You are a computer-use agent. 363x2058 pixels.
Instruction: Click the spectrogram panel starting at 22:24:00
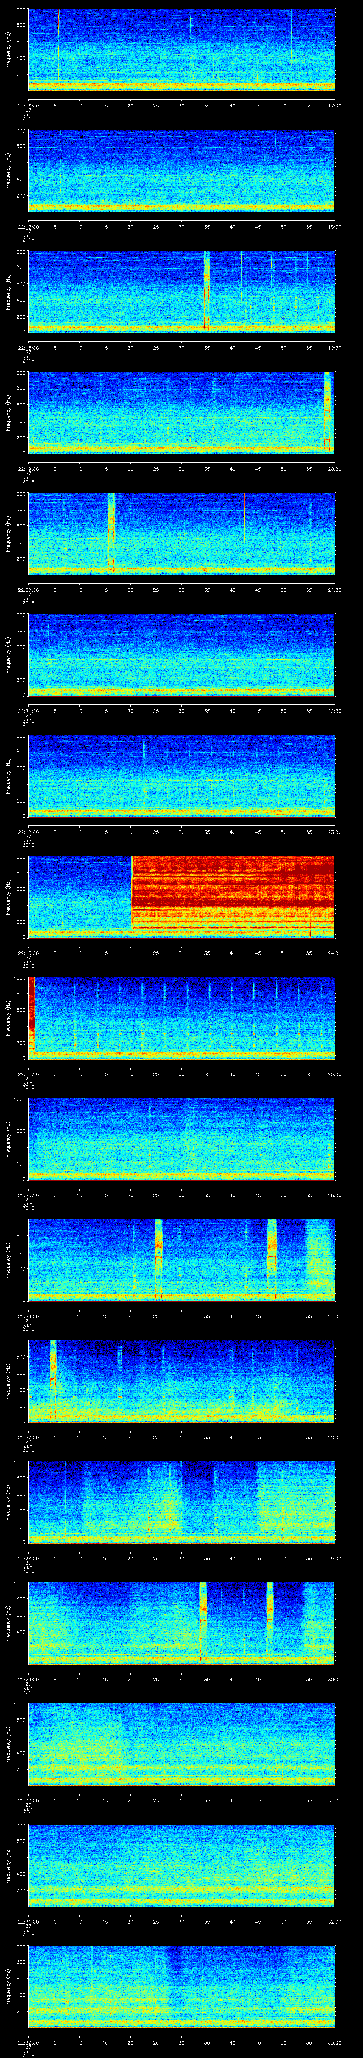click(181, 1017)
